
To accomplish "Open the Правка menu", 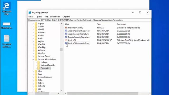I will click(x=39, y=17).
